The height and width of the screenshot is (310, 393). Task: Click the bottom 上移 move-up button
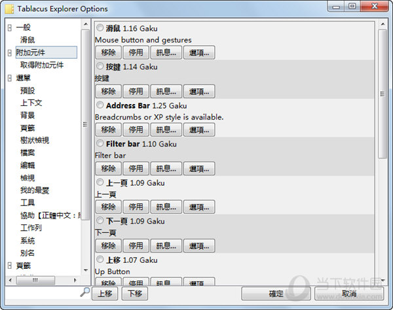pos(105,294)
